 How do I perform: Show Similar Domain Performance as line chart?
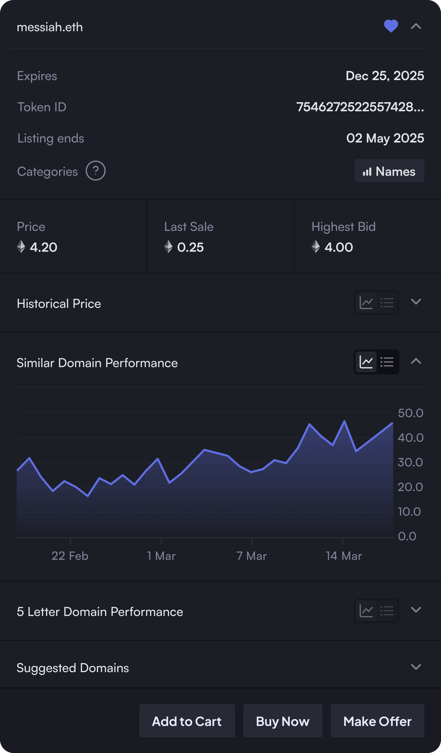pyautogui.click(x=366, y=362)
